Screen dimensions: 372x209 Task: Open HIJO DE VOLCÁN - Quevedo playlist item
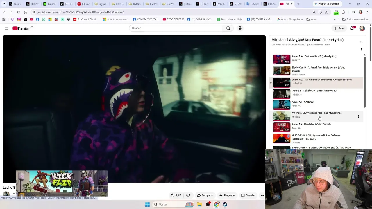(316, 137)
